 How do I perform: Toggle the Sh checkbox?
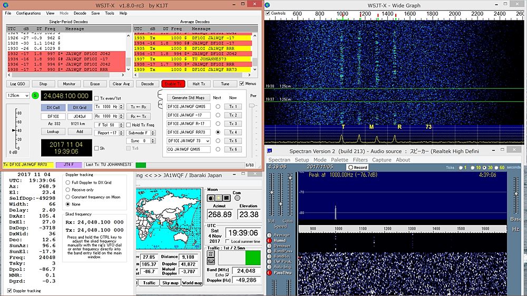96,148
